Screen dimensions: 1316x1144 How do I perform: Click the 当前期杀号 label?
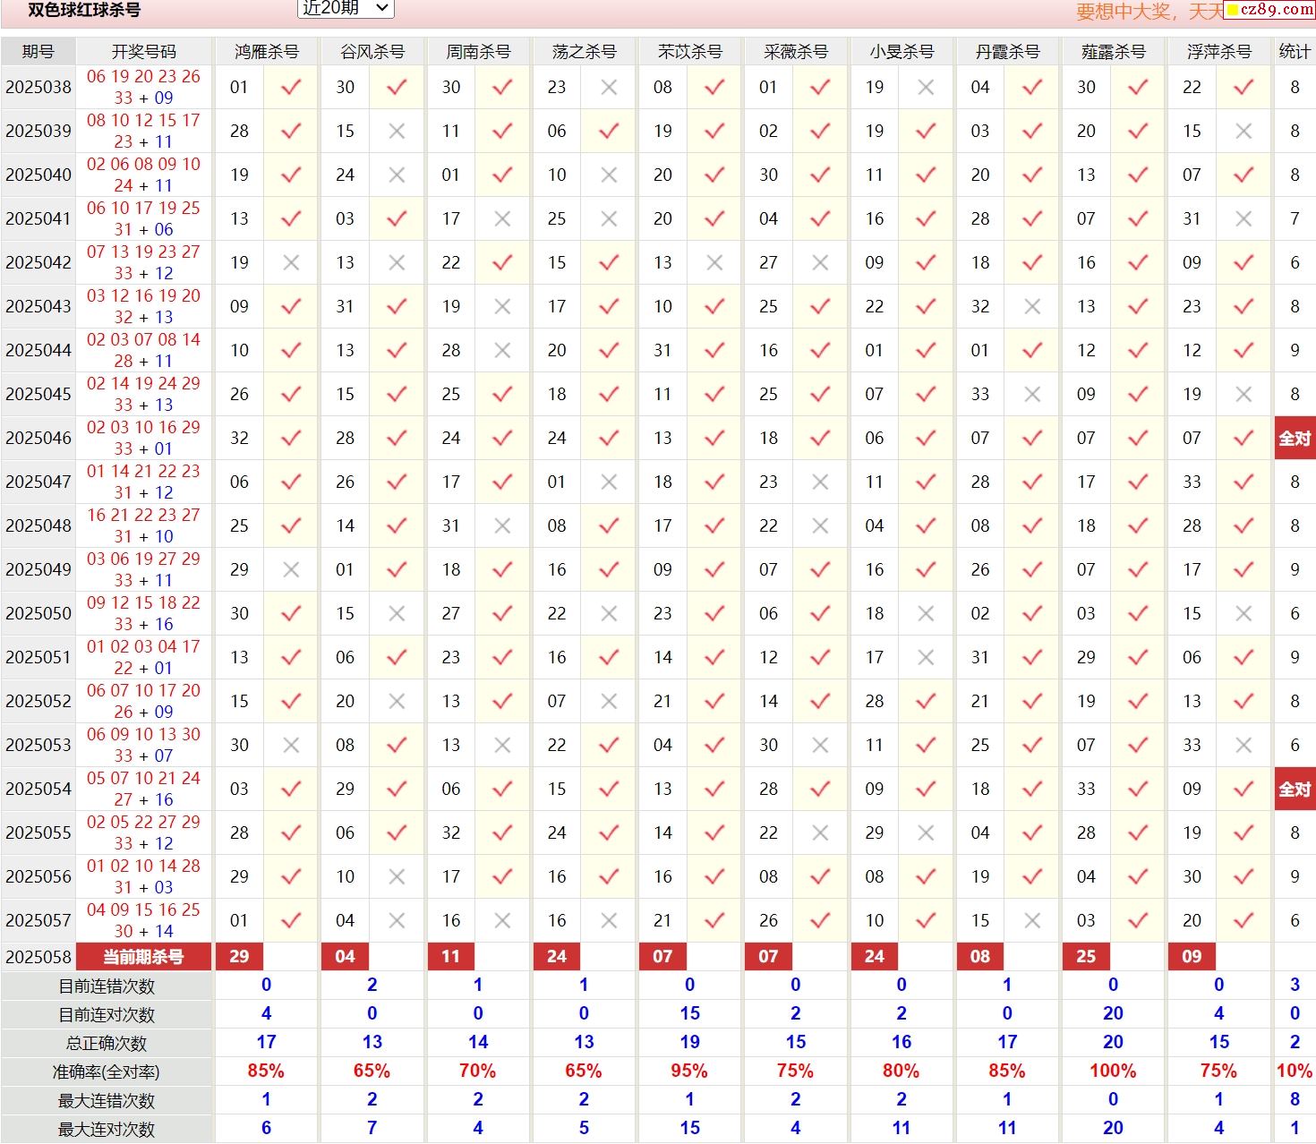click(x=144, y=957)
